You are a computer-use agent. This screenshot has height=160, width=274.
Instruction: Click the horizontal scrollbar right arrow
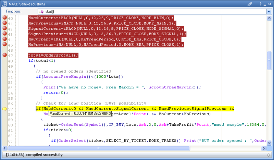coord(263,148)
